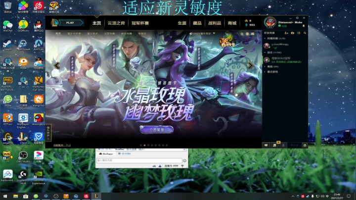This screenshot has width=356, height=200.
Task: Click the mail envelope icon above banner
Action: click(253, 34)
